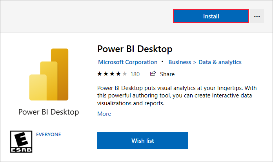
Task: Click the first star in the rating
Action: 100,74
